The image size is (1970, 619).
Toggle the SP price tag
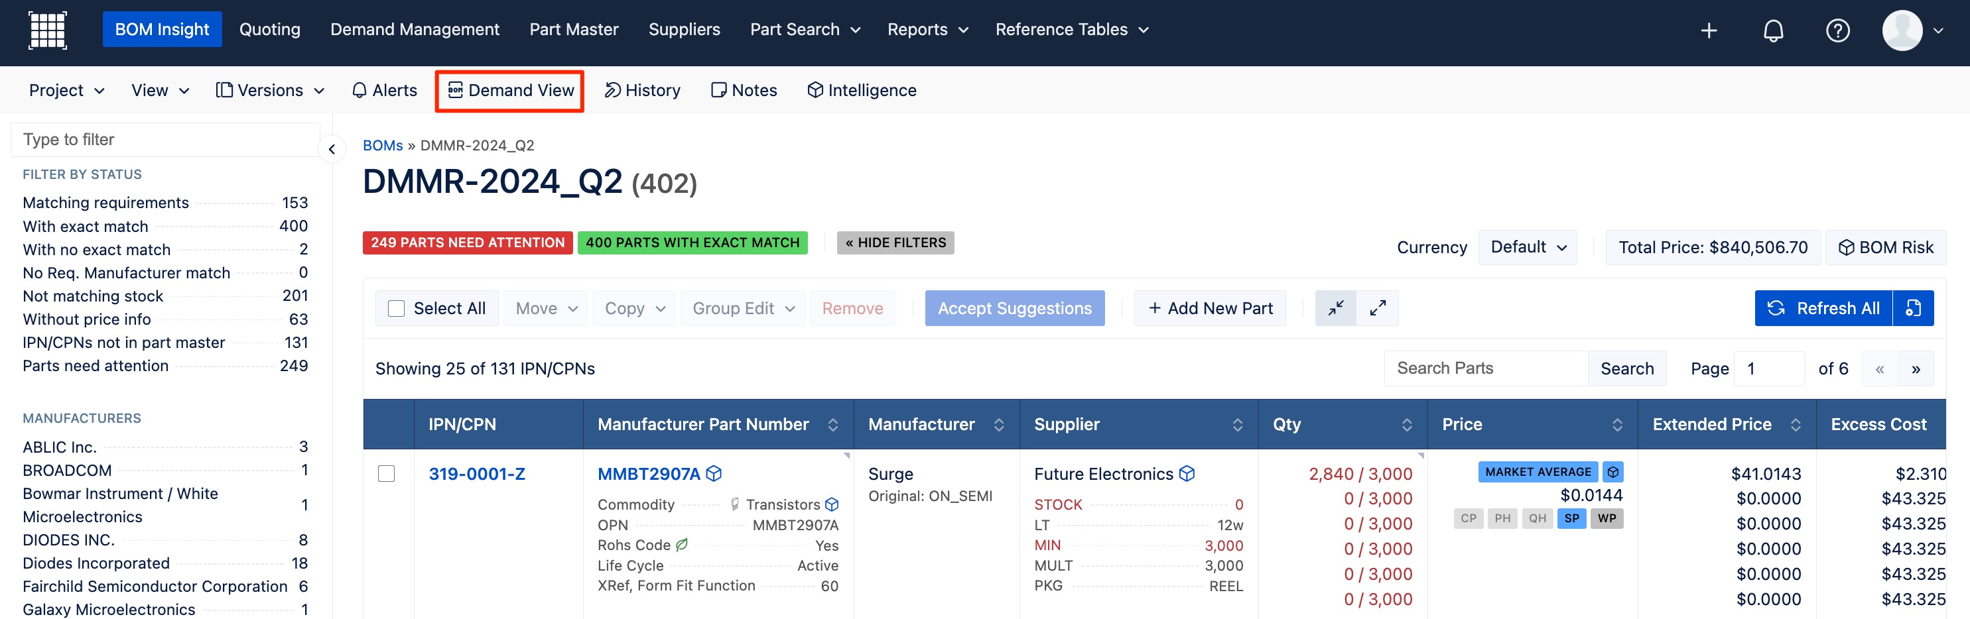[x=1571, y=519]
